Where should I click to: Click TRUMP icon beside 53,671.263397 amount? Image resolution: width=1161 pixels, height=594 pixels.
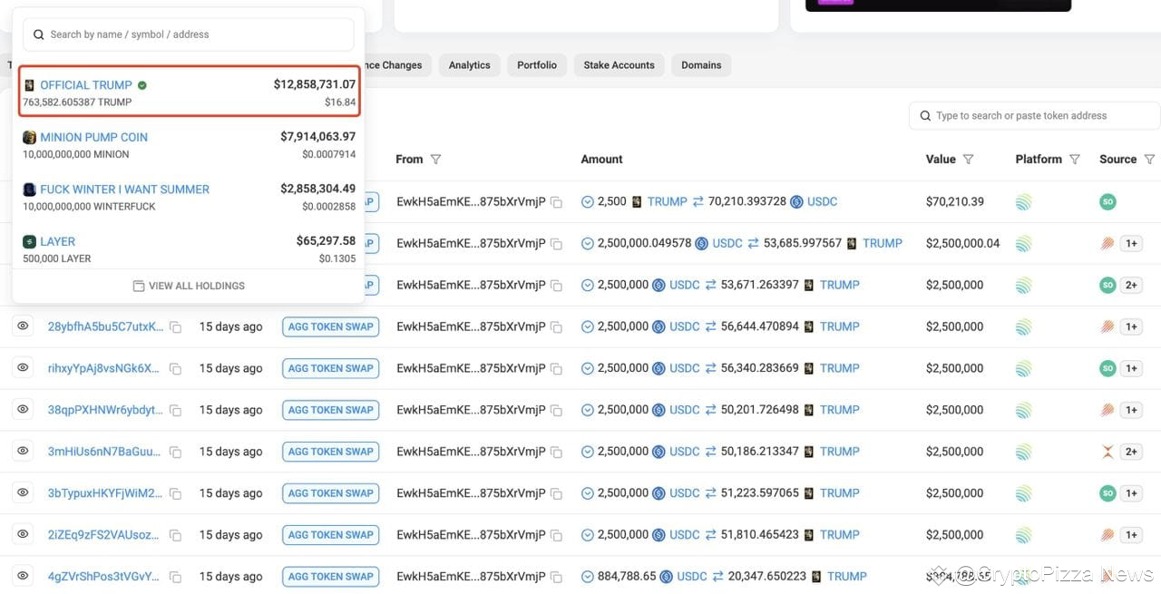[x=809, y=285]
